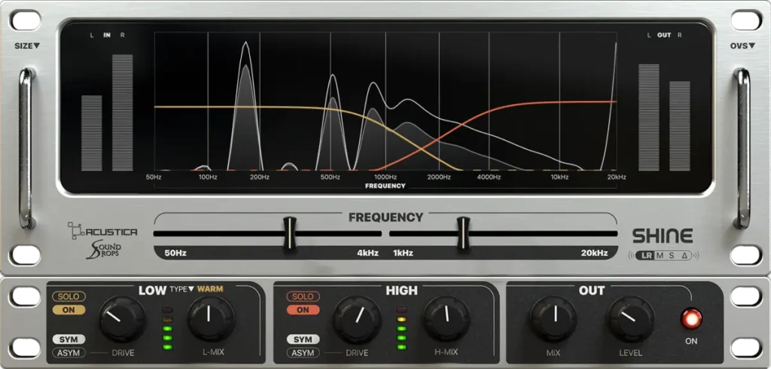Click the right input level meter
771x369 pixels.
point(123,113)
